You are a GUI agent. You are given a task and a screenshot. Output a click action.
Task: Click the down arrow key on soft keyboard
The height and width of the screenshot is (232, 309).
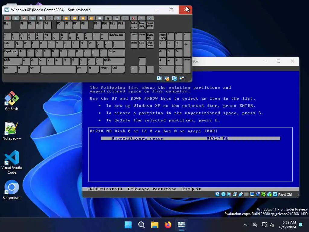click(142, 69)
